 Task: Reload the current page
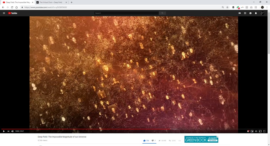(x=12, y=7)
